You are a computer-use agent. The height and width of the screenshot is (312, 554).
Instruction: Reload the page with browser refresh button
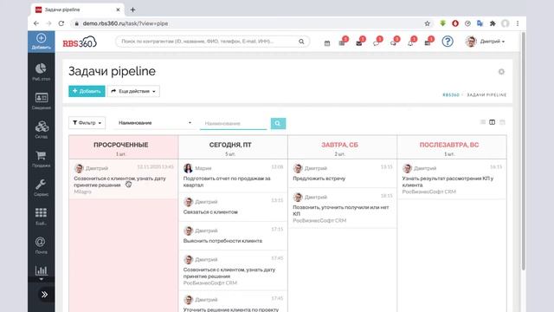coord(61,23)
